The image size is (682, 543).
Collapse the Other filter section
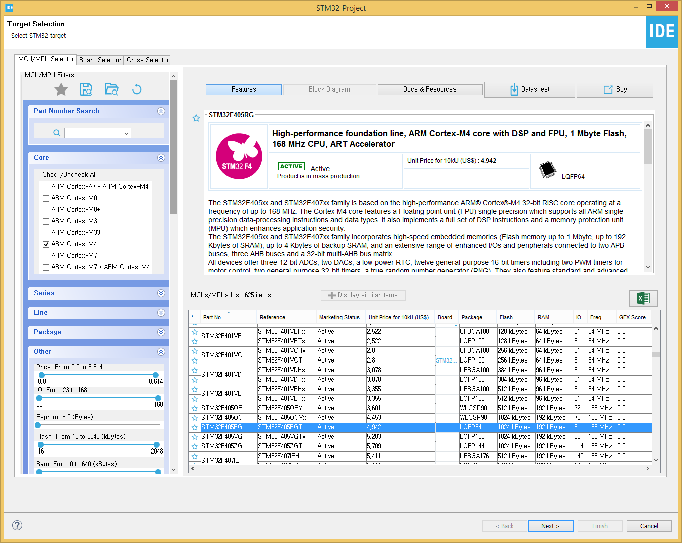(161, 352)
